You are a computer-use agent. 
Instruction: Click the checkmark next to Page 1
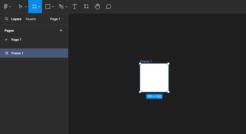coord(6,40)
